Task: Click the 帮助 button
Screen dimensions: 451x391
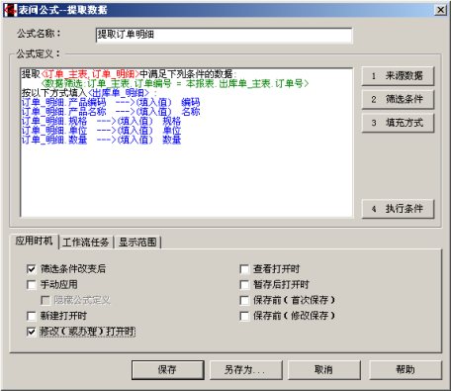Action: 406,370
